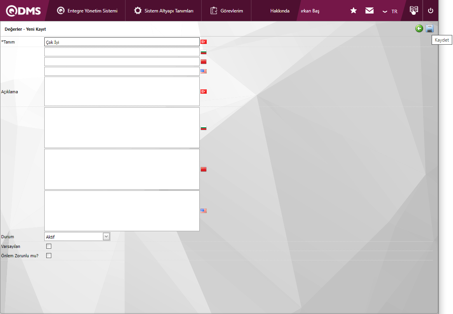Image resolution: width=453 pixels, height=314 pixels.
Task: Click the Değerler - Yeni Kayıt title
Action: coord(25,29)
